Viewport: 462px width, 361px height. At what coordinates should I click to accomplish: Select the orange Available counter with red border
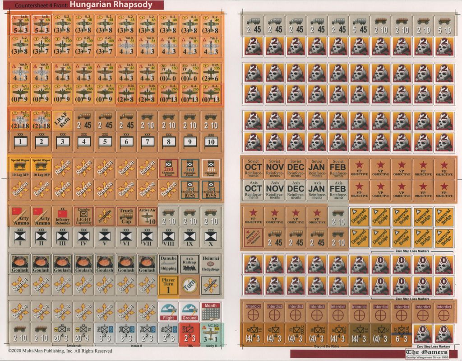click(x=105, y=216)
